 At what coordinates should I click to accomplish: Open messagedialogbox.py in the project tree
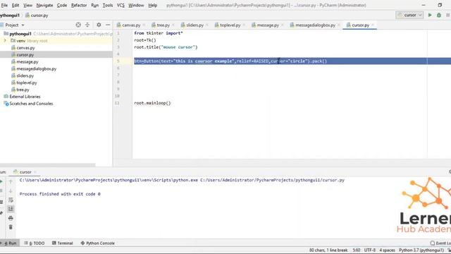pos(36,68)
